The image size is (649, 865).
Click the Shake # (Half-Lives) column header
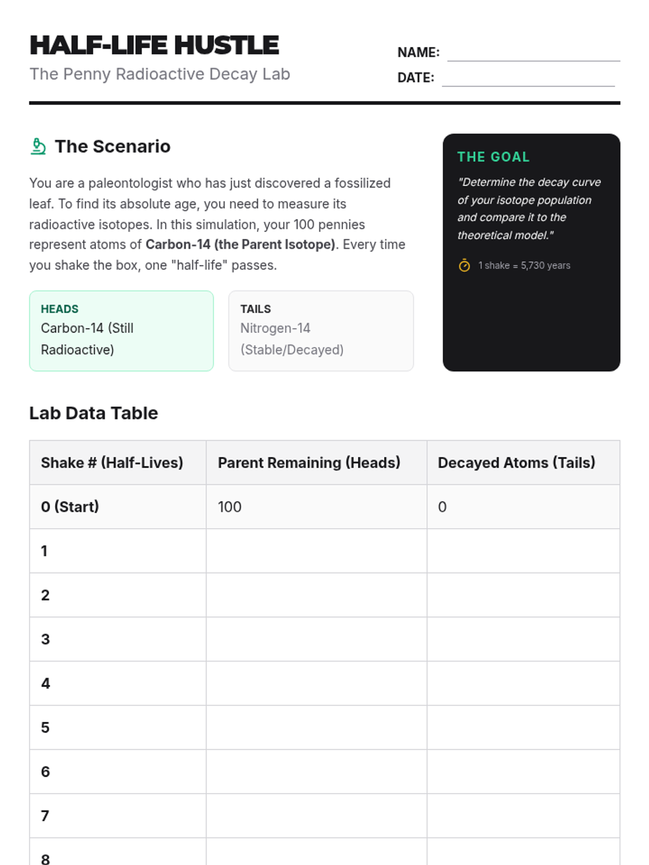pos(112,463)
